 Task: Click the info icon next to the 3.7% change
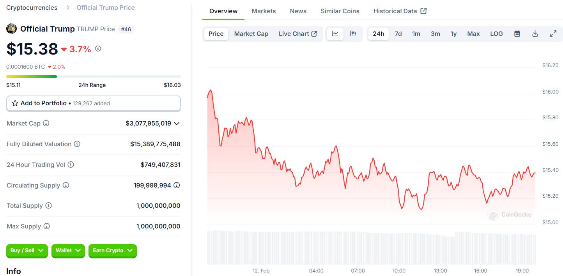[98, 49]
